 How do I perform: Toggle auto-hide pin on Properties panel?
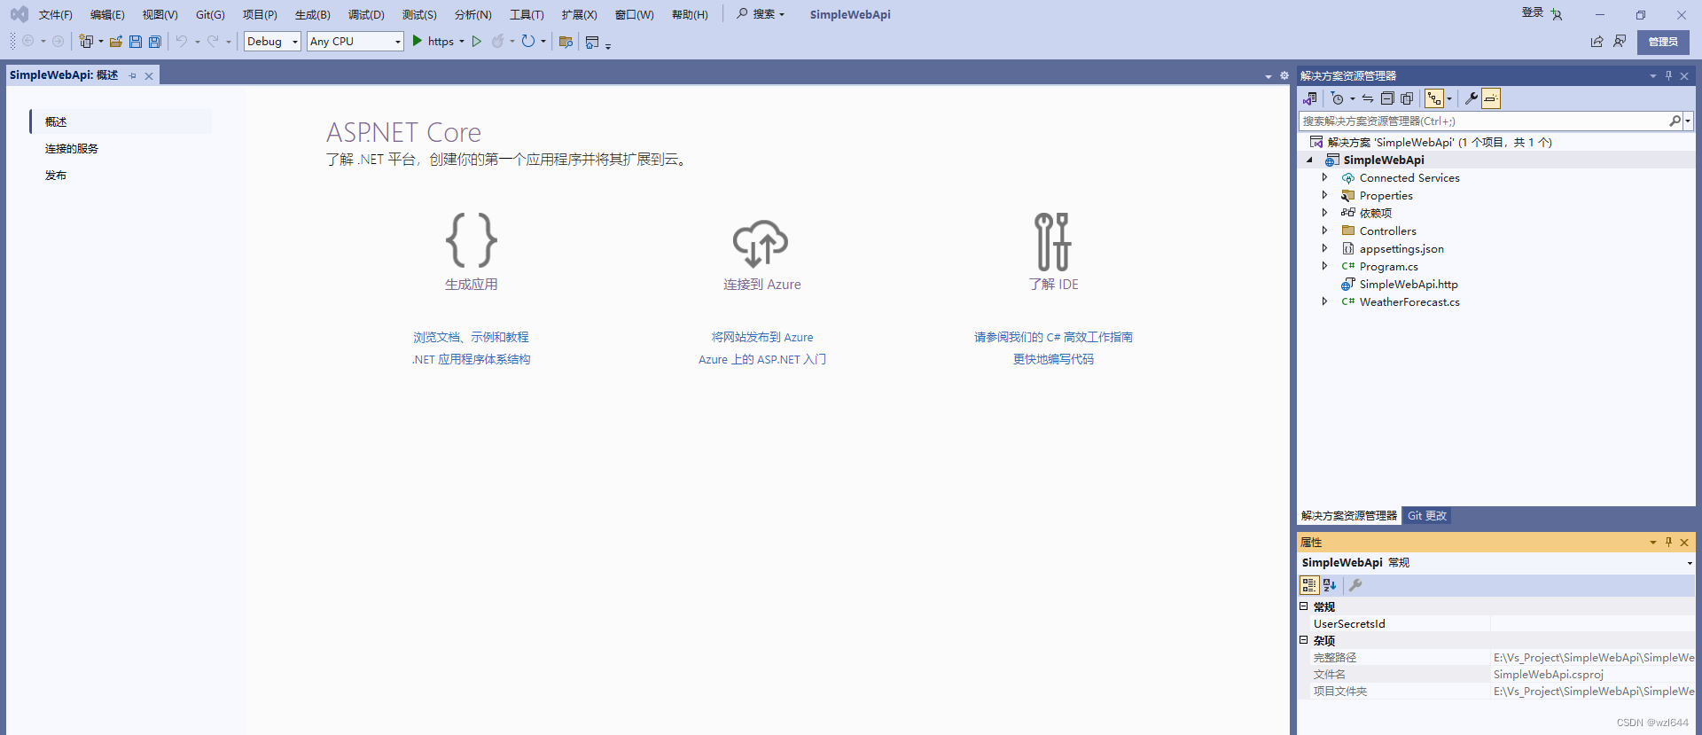tap(1668, 542)
